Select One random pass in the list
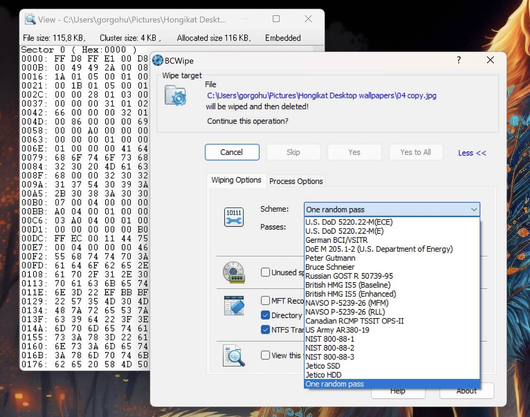The height and width of the screenshot is (417, 530). point(392,384)
